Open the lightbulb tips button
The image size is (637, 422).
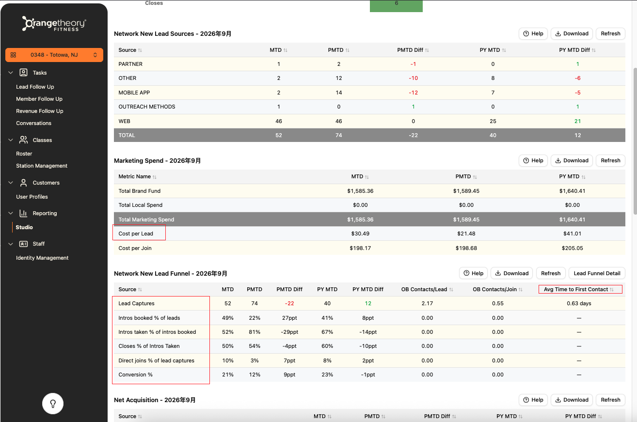pyautogui.click(x=53, y=403)
